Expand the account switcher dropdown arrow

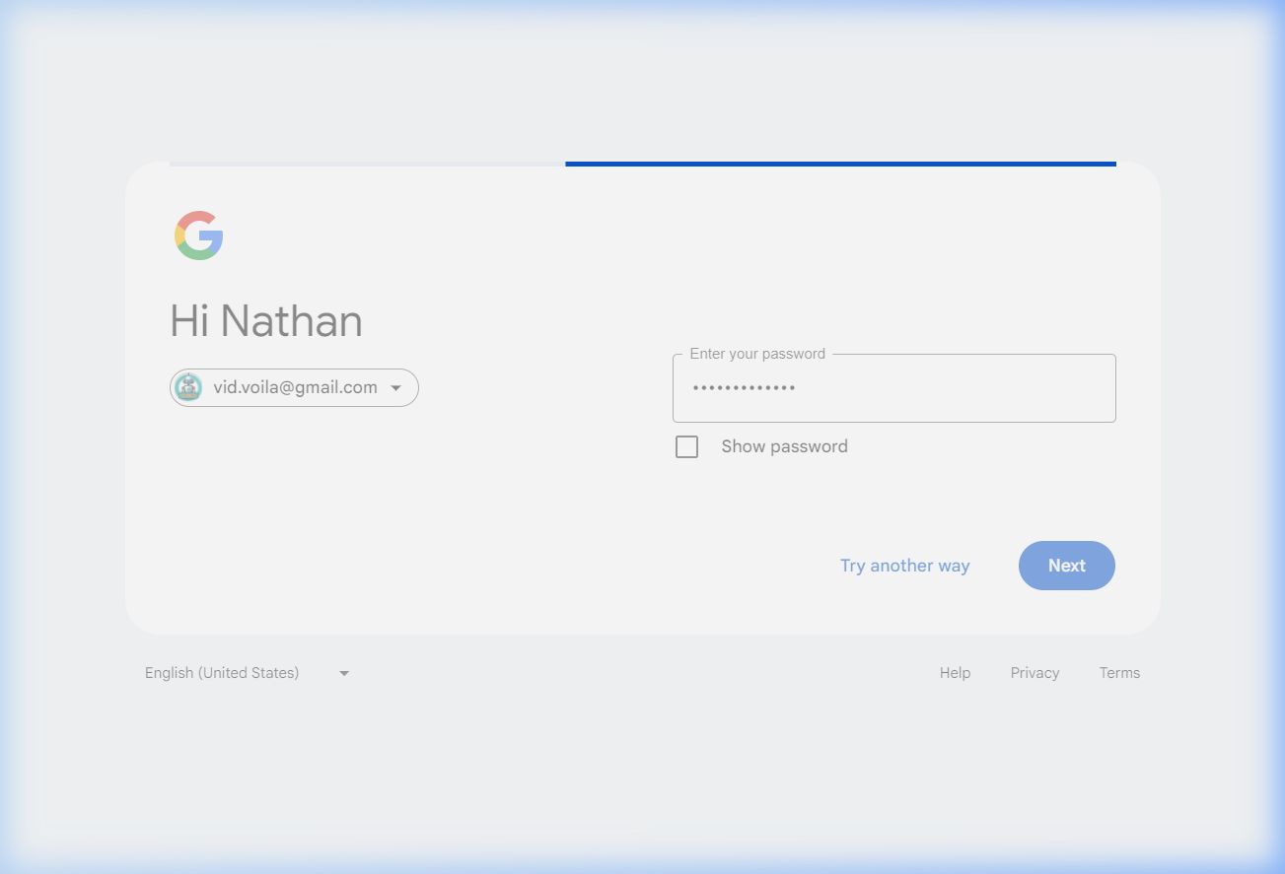(x=395, y=388)
